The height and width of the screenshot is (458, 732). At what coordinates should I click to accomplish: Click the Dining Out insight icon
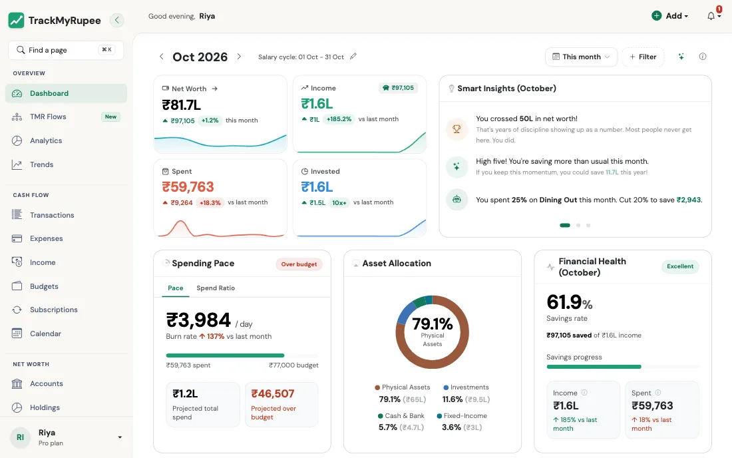click(457, 199)
